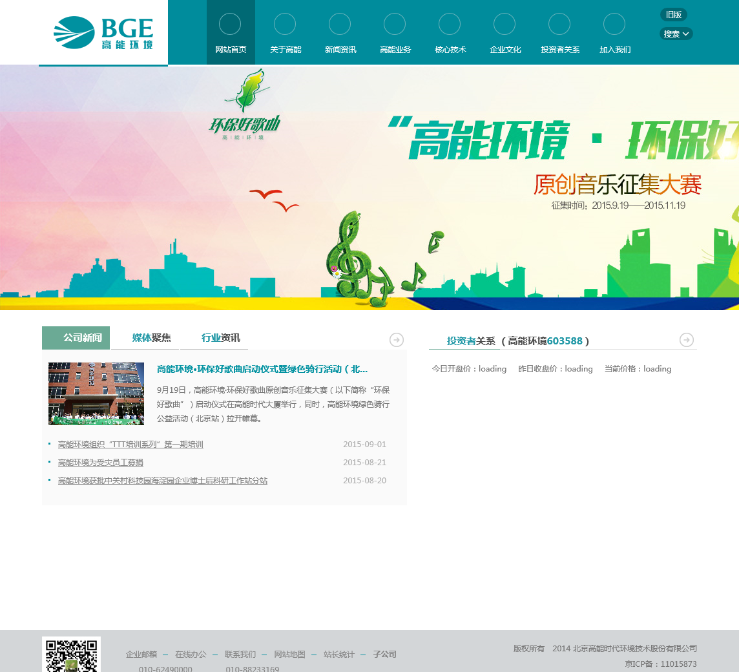Image resolution: width=739 pixels, height=672 pixels.
Task: Open news 高能环境获批中关村科技园博士后工作站
Action: click(x=163, y=481)
